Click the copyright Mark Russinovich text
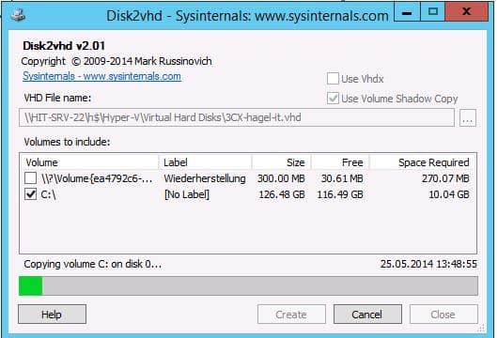Screen dimensions: 498x338 pyautogui.click(x=117, y=61)
